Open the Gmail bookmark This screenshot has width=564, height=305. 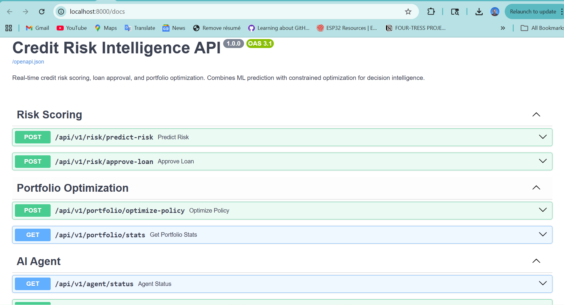tap(38, 28)
